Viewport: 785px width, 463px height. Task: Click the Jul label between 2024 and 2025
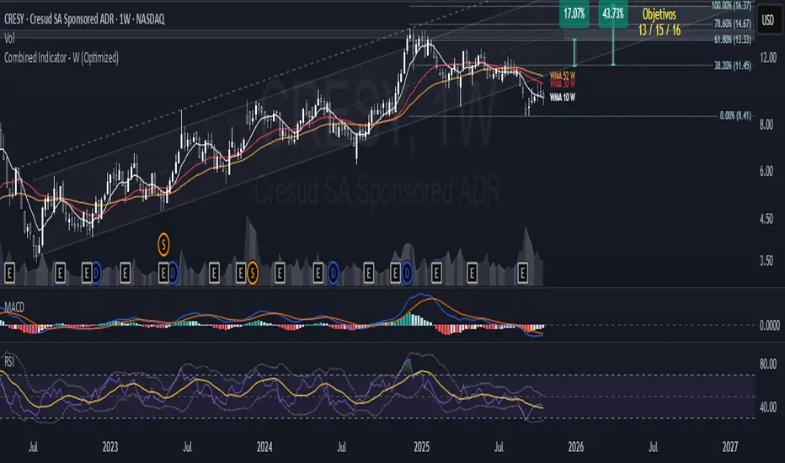click(x=341, y=447)
